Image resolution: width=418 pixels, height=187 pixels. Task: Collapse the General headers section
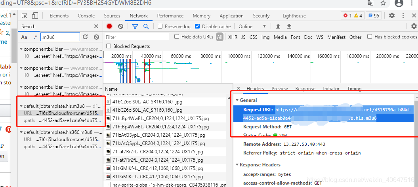[x=238, y=100]
